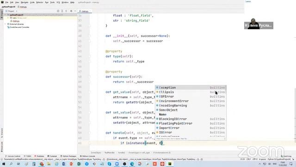Open the Project view dropdown

point(12,11)
